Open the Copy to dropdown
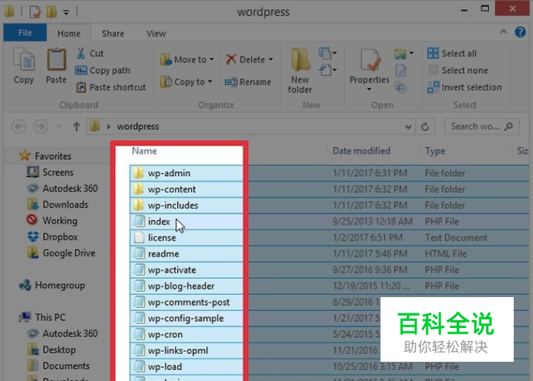This screenshot has width=533, height=381. [x=186, y=82]
